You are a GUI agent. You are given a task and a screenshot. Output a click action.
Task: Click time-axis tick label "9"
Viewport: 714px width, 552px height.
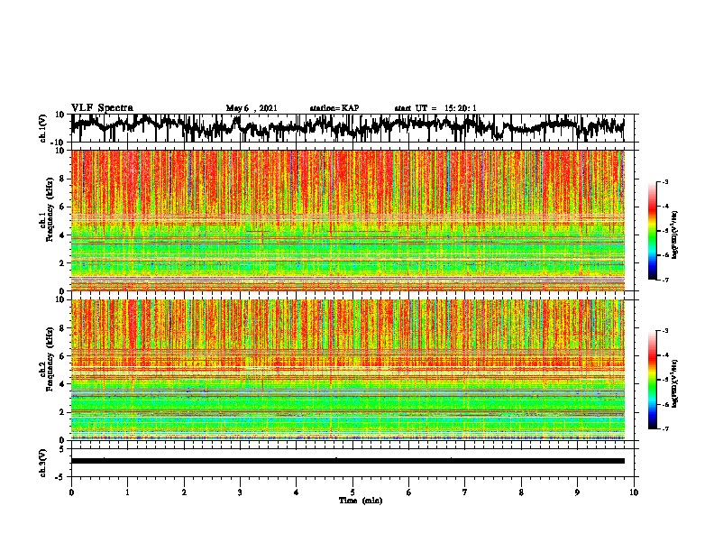click(x=577, y=492)
